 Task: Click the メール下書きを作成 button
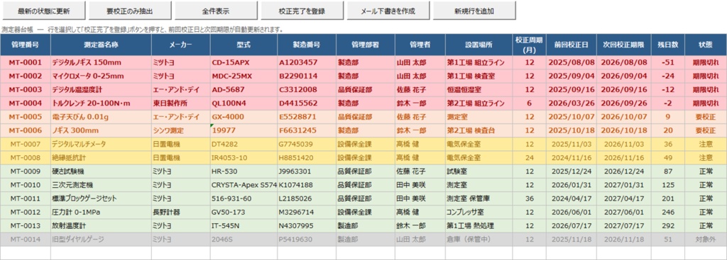(388, 10)
